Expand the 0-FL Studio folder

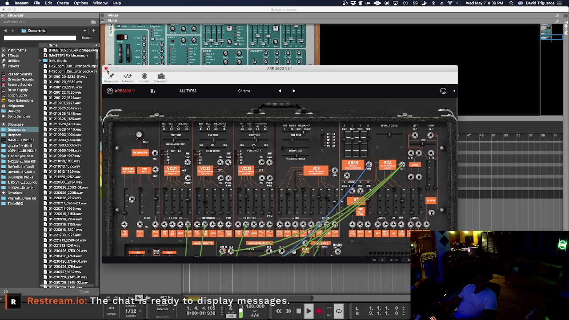[40, 61]
